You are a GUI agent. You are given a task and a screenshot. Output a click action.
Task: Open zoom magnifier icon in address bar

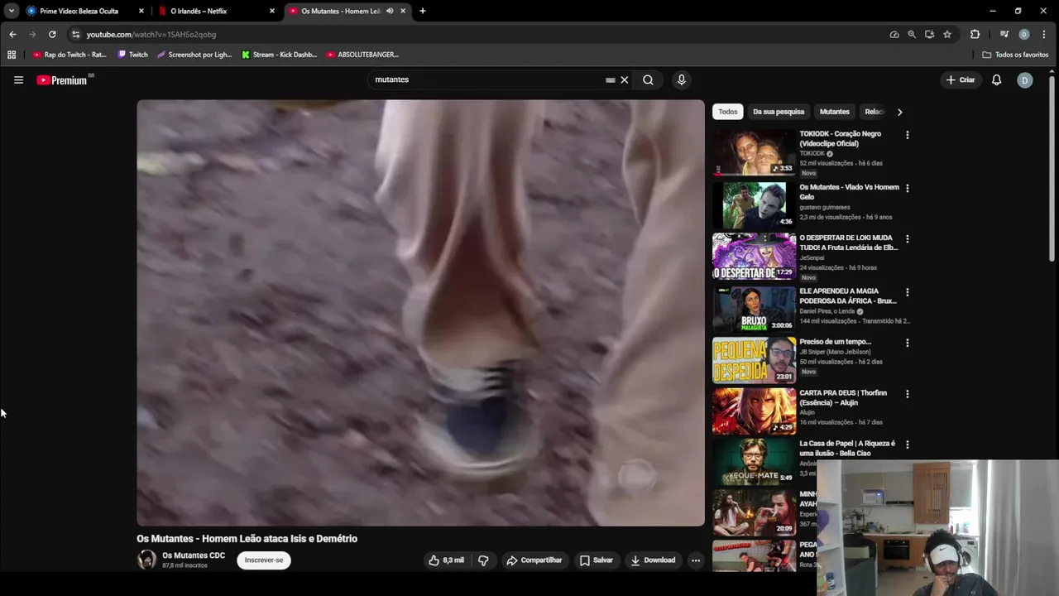coord(912,34)
